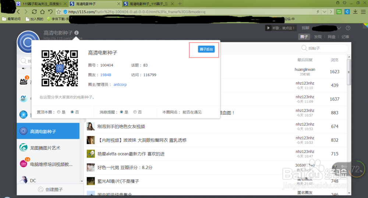Click the browser back arrow
Viewport: 368px width, 198px height.
(x=18, y=12)
